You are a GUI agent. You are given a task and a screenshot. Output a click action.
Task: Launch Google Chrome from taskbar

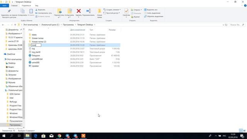point(59,136)
